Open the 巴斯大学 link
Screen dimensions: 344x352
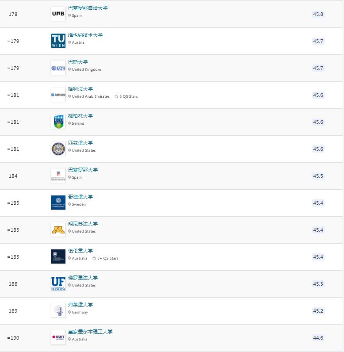click(78, 62)
